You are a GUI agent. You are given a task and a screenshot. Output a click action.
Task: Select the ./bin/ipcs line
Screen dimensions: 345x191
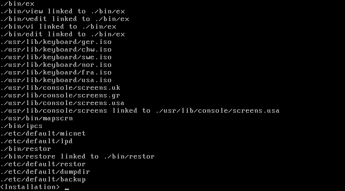coord(22,126)
